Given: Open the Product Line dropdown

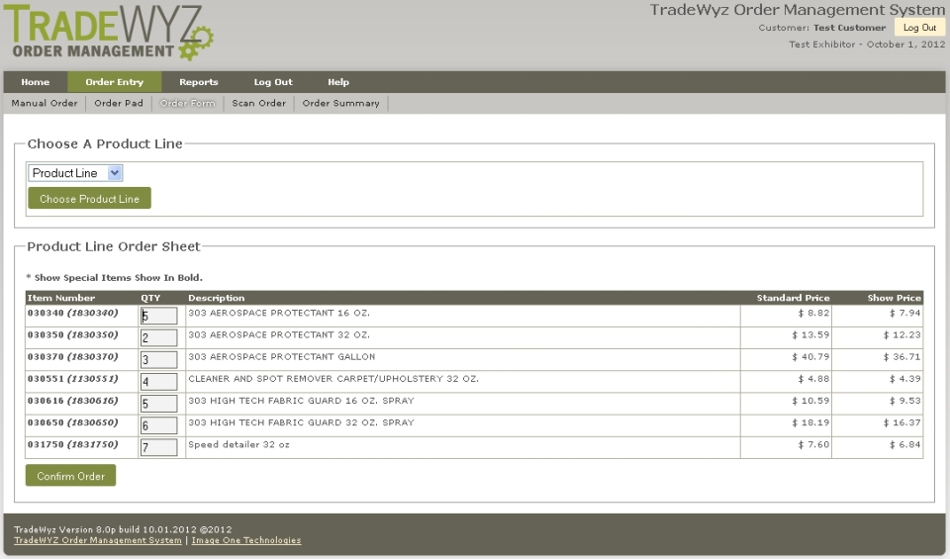Looking at the screenshot, I should click(75, 173).
